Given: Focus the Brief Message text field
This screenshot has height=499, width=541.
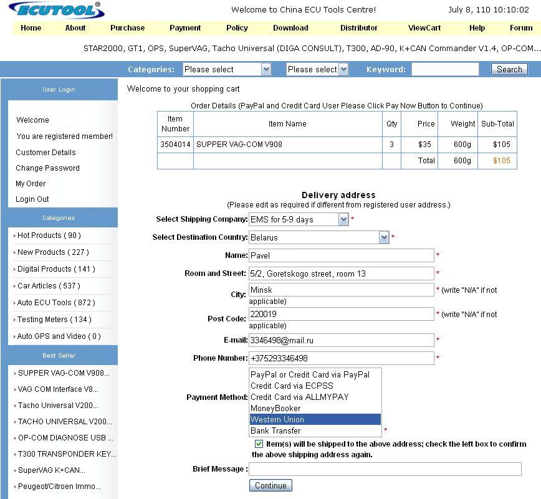Looking at the screenshot, I should 385,469.
